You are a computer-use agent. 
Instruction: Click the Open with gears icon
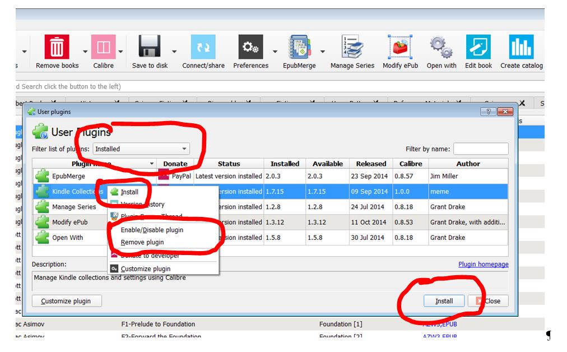441,47
